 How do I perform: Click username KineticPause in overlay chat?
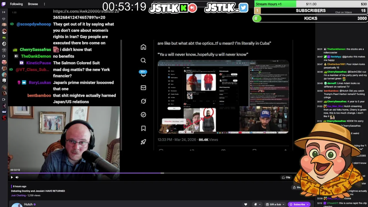pyautogui.click(x=39, y=63)
